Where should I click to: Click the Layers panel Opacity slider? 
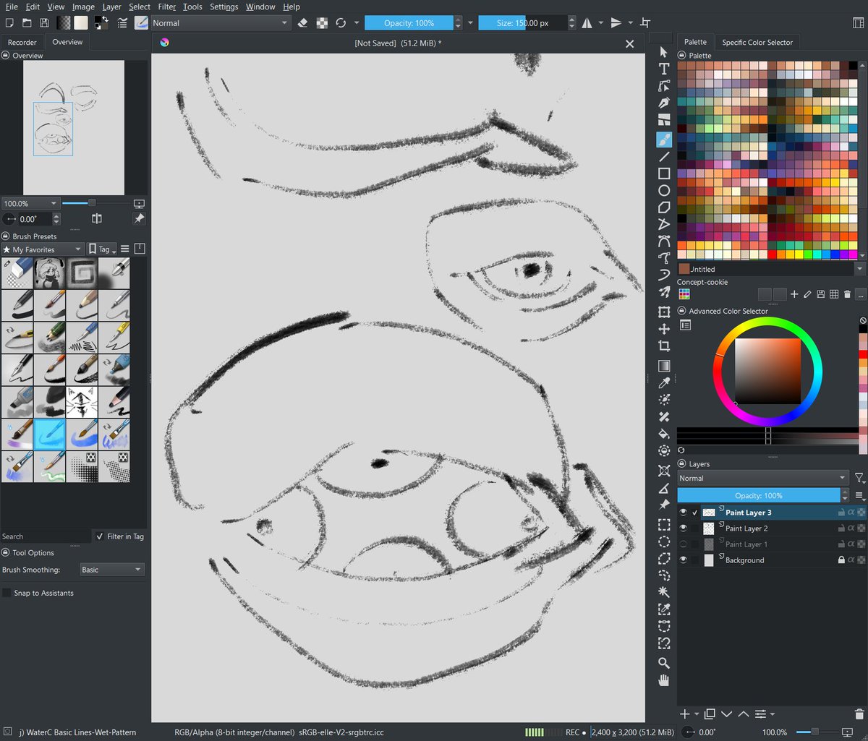[759, 495]
